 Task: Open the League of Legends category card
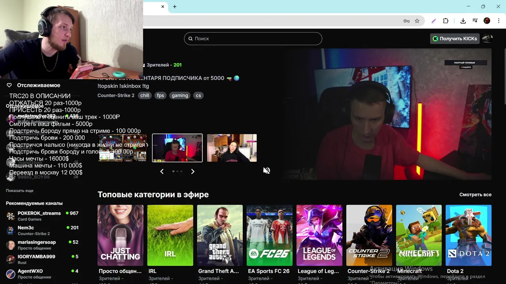tap(319, 235)
